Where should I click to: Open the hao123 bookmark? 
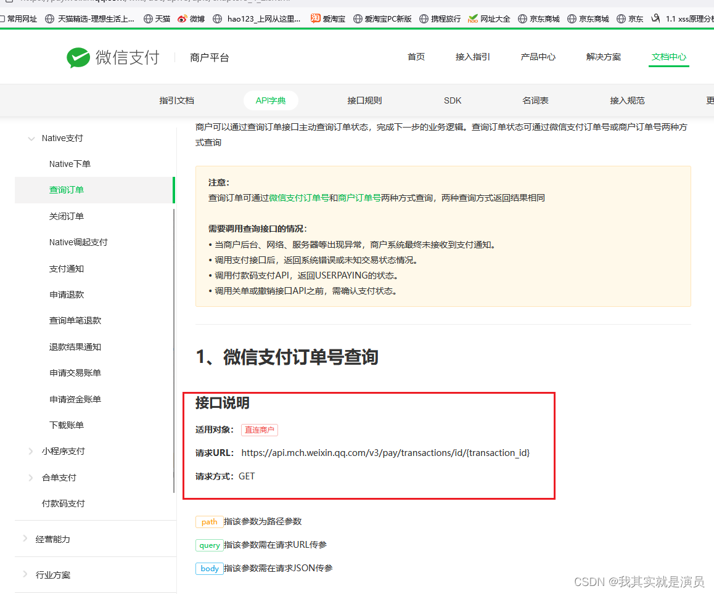coord(257,18)
